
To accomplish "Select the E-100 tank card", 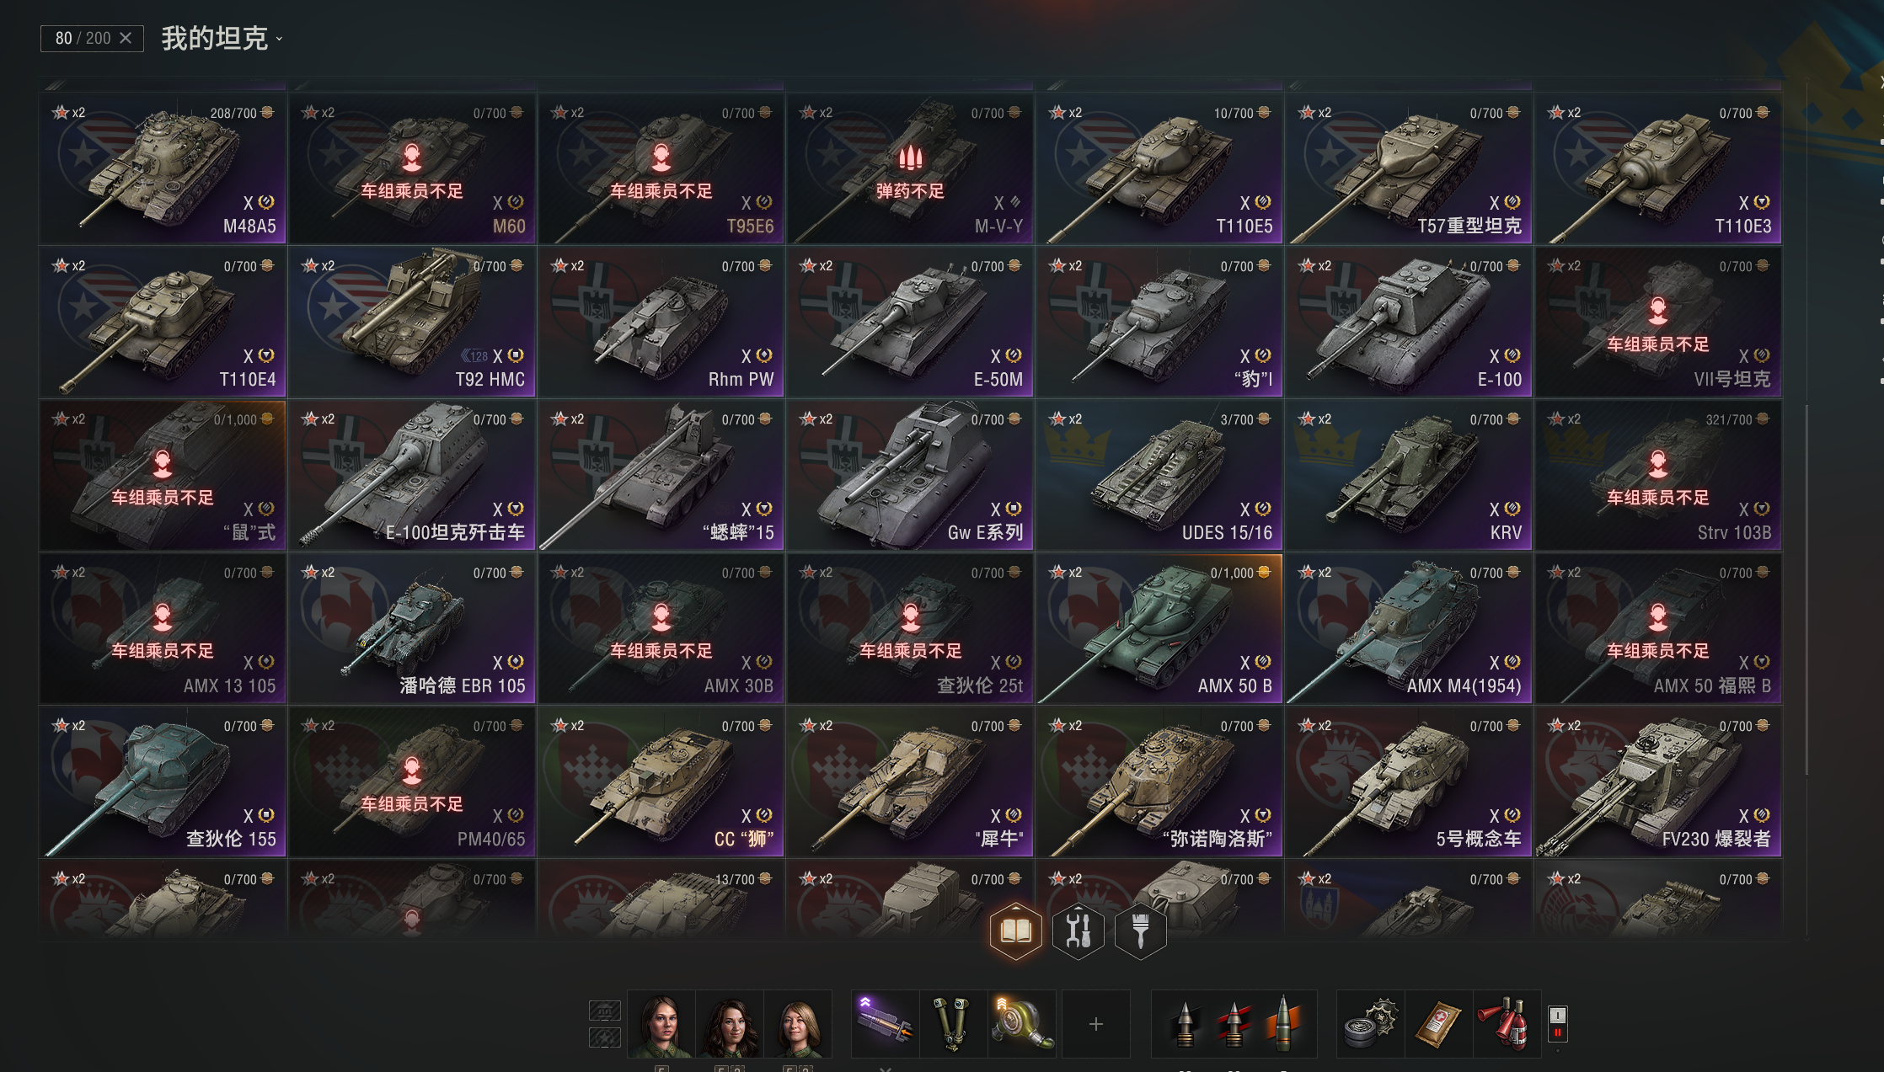I will tap(1408, 322).
